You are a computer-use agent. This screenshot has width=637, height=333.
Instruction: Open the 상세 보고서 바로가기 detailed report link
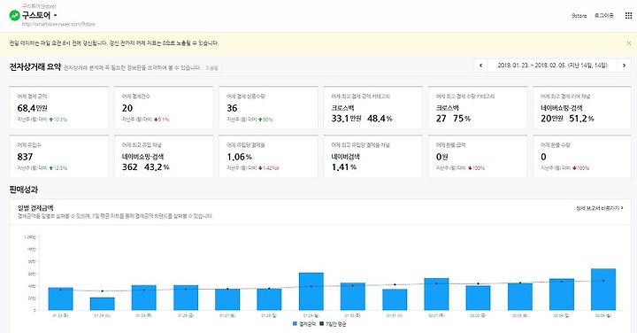(x=599, y=208)
